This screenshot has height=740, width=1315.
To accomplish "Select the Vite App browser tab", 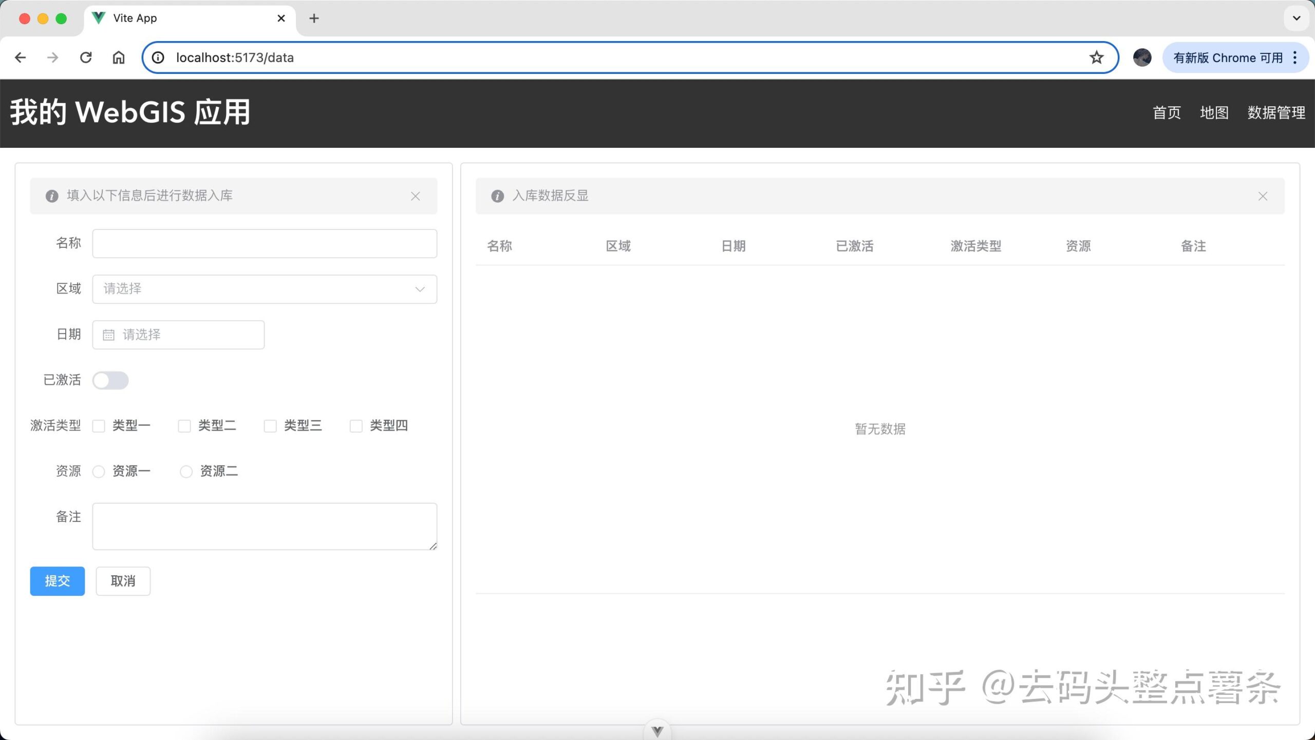I will point(190,18).
